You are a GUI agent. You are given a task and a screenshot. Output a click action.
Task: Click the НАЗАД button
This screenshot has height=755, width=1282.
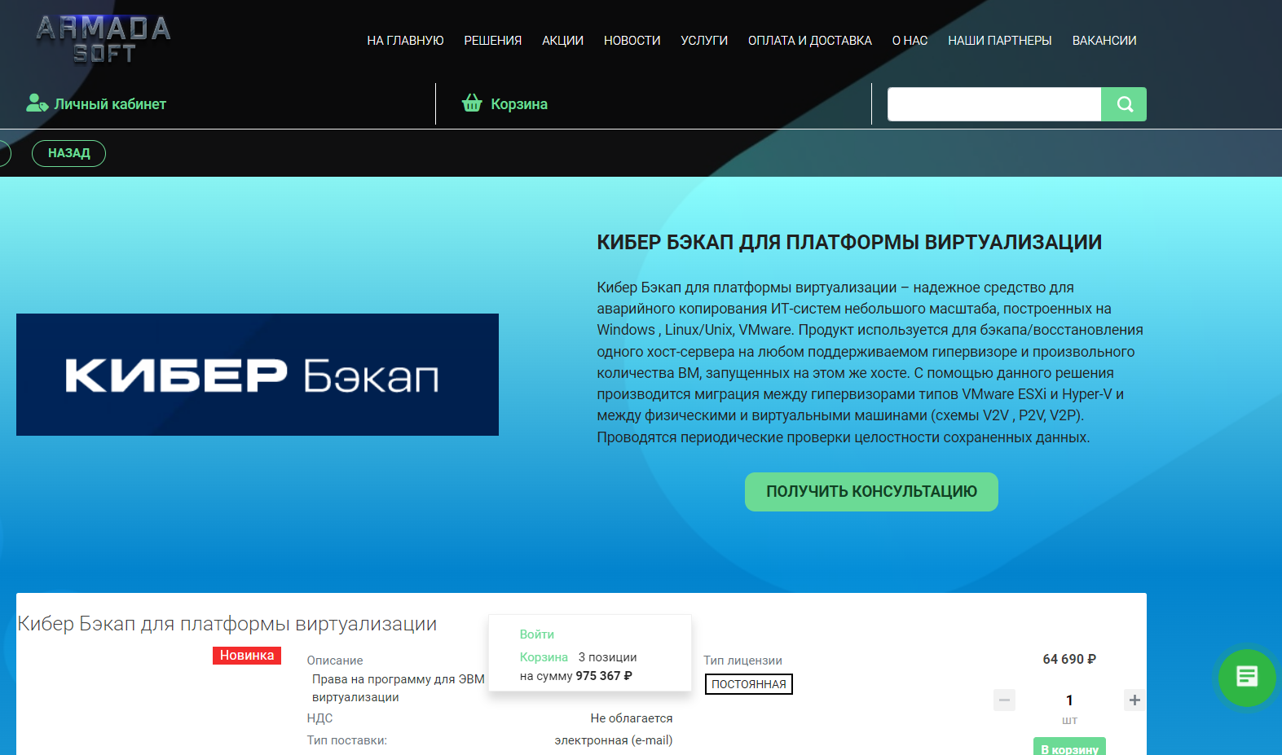68,153
